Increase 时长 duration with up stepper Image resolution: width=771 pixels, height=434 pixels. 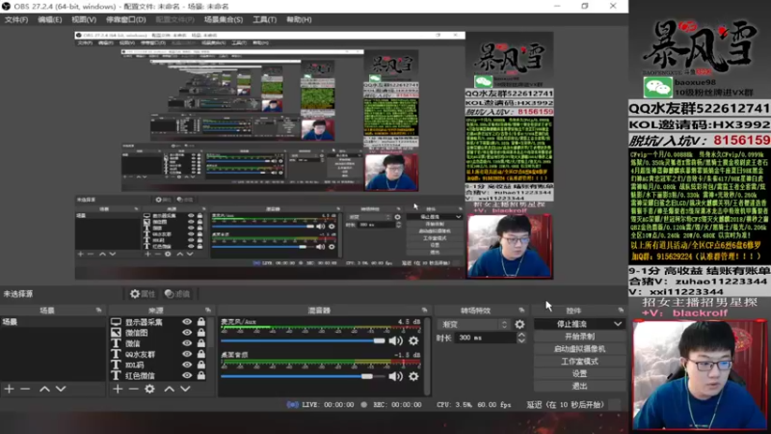pyautogui.click(x=521, y=335)
